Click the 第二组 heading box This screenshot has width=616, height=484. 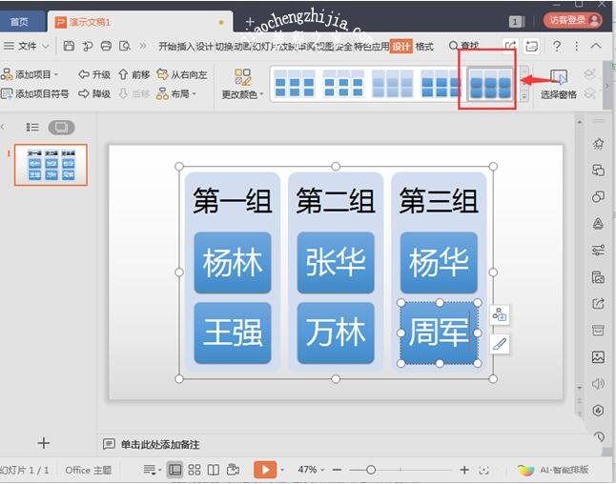pos(335,201)
